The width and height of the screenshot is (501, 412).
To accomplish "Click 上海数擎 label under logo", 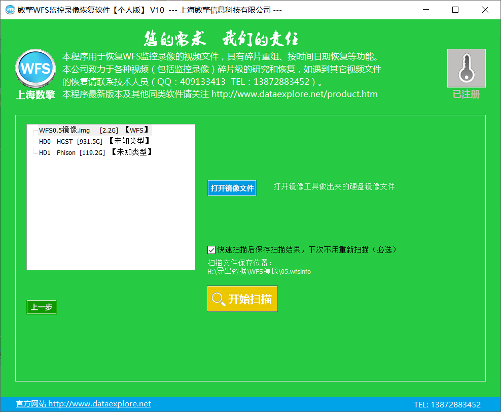I will tap(35, 95).
